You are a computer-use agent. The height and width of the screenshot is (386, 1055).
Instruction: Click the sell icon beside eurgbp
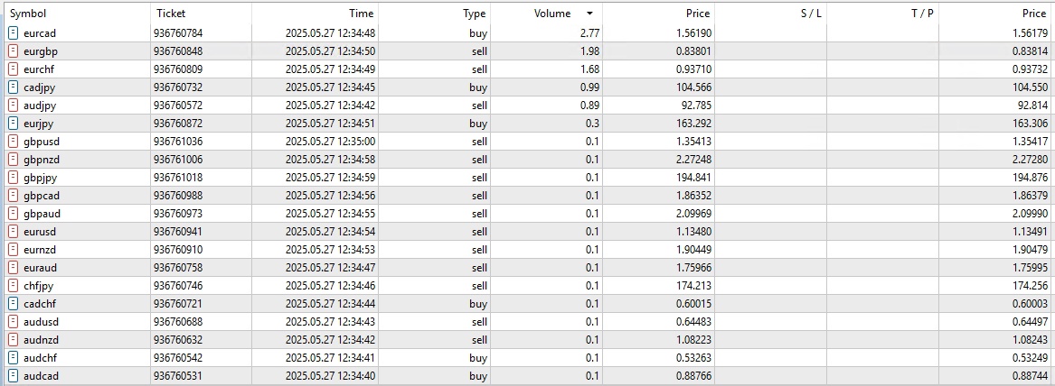pos(13,51)
